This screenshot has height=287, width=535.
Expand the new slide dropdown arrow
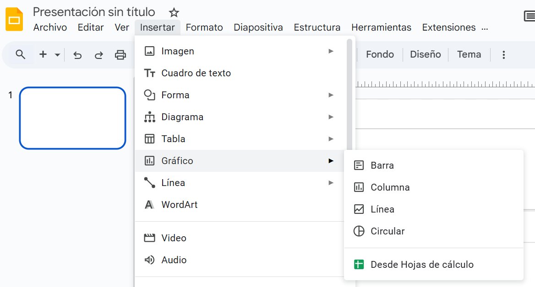pos(57,55)
